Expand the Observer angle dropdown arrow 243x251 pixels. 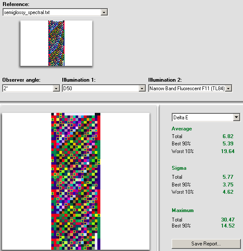56,89
